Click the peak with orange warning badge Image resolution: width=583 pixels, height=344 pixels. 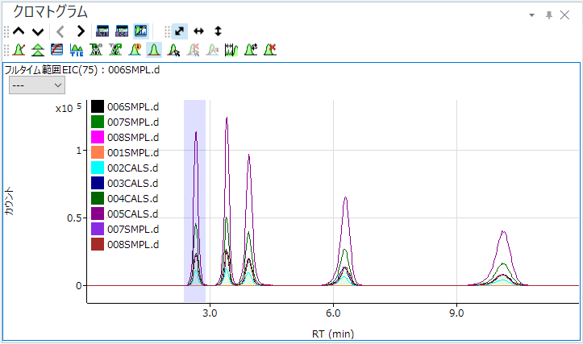click(x=135, y=50)
